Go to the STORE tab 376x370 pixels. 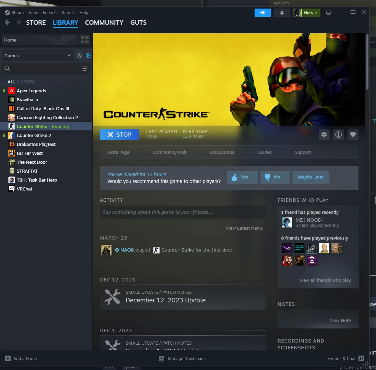tap(36, 23)
